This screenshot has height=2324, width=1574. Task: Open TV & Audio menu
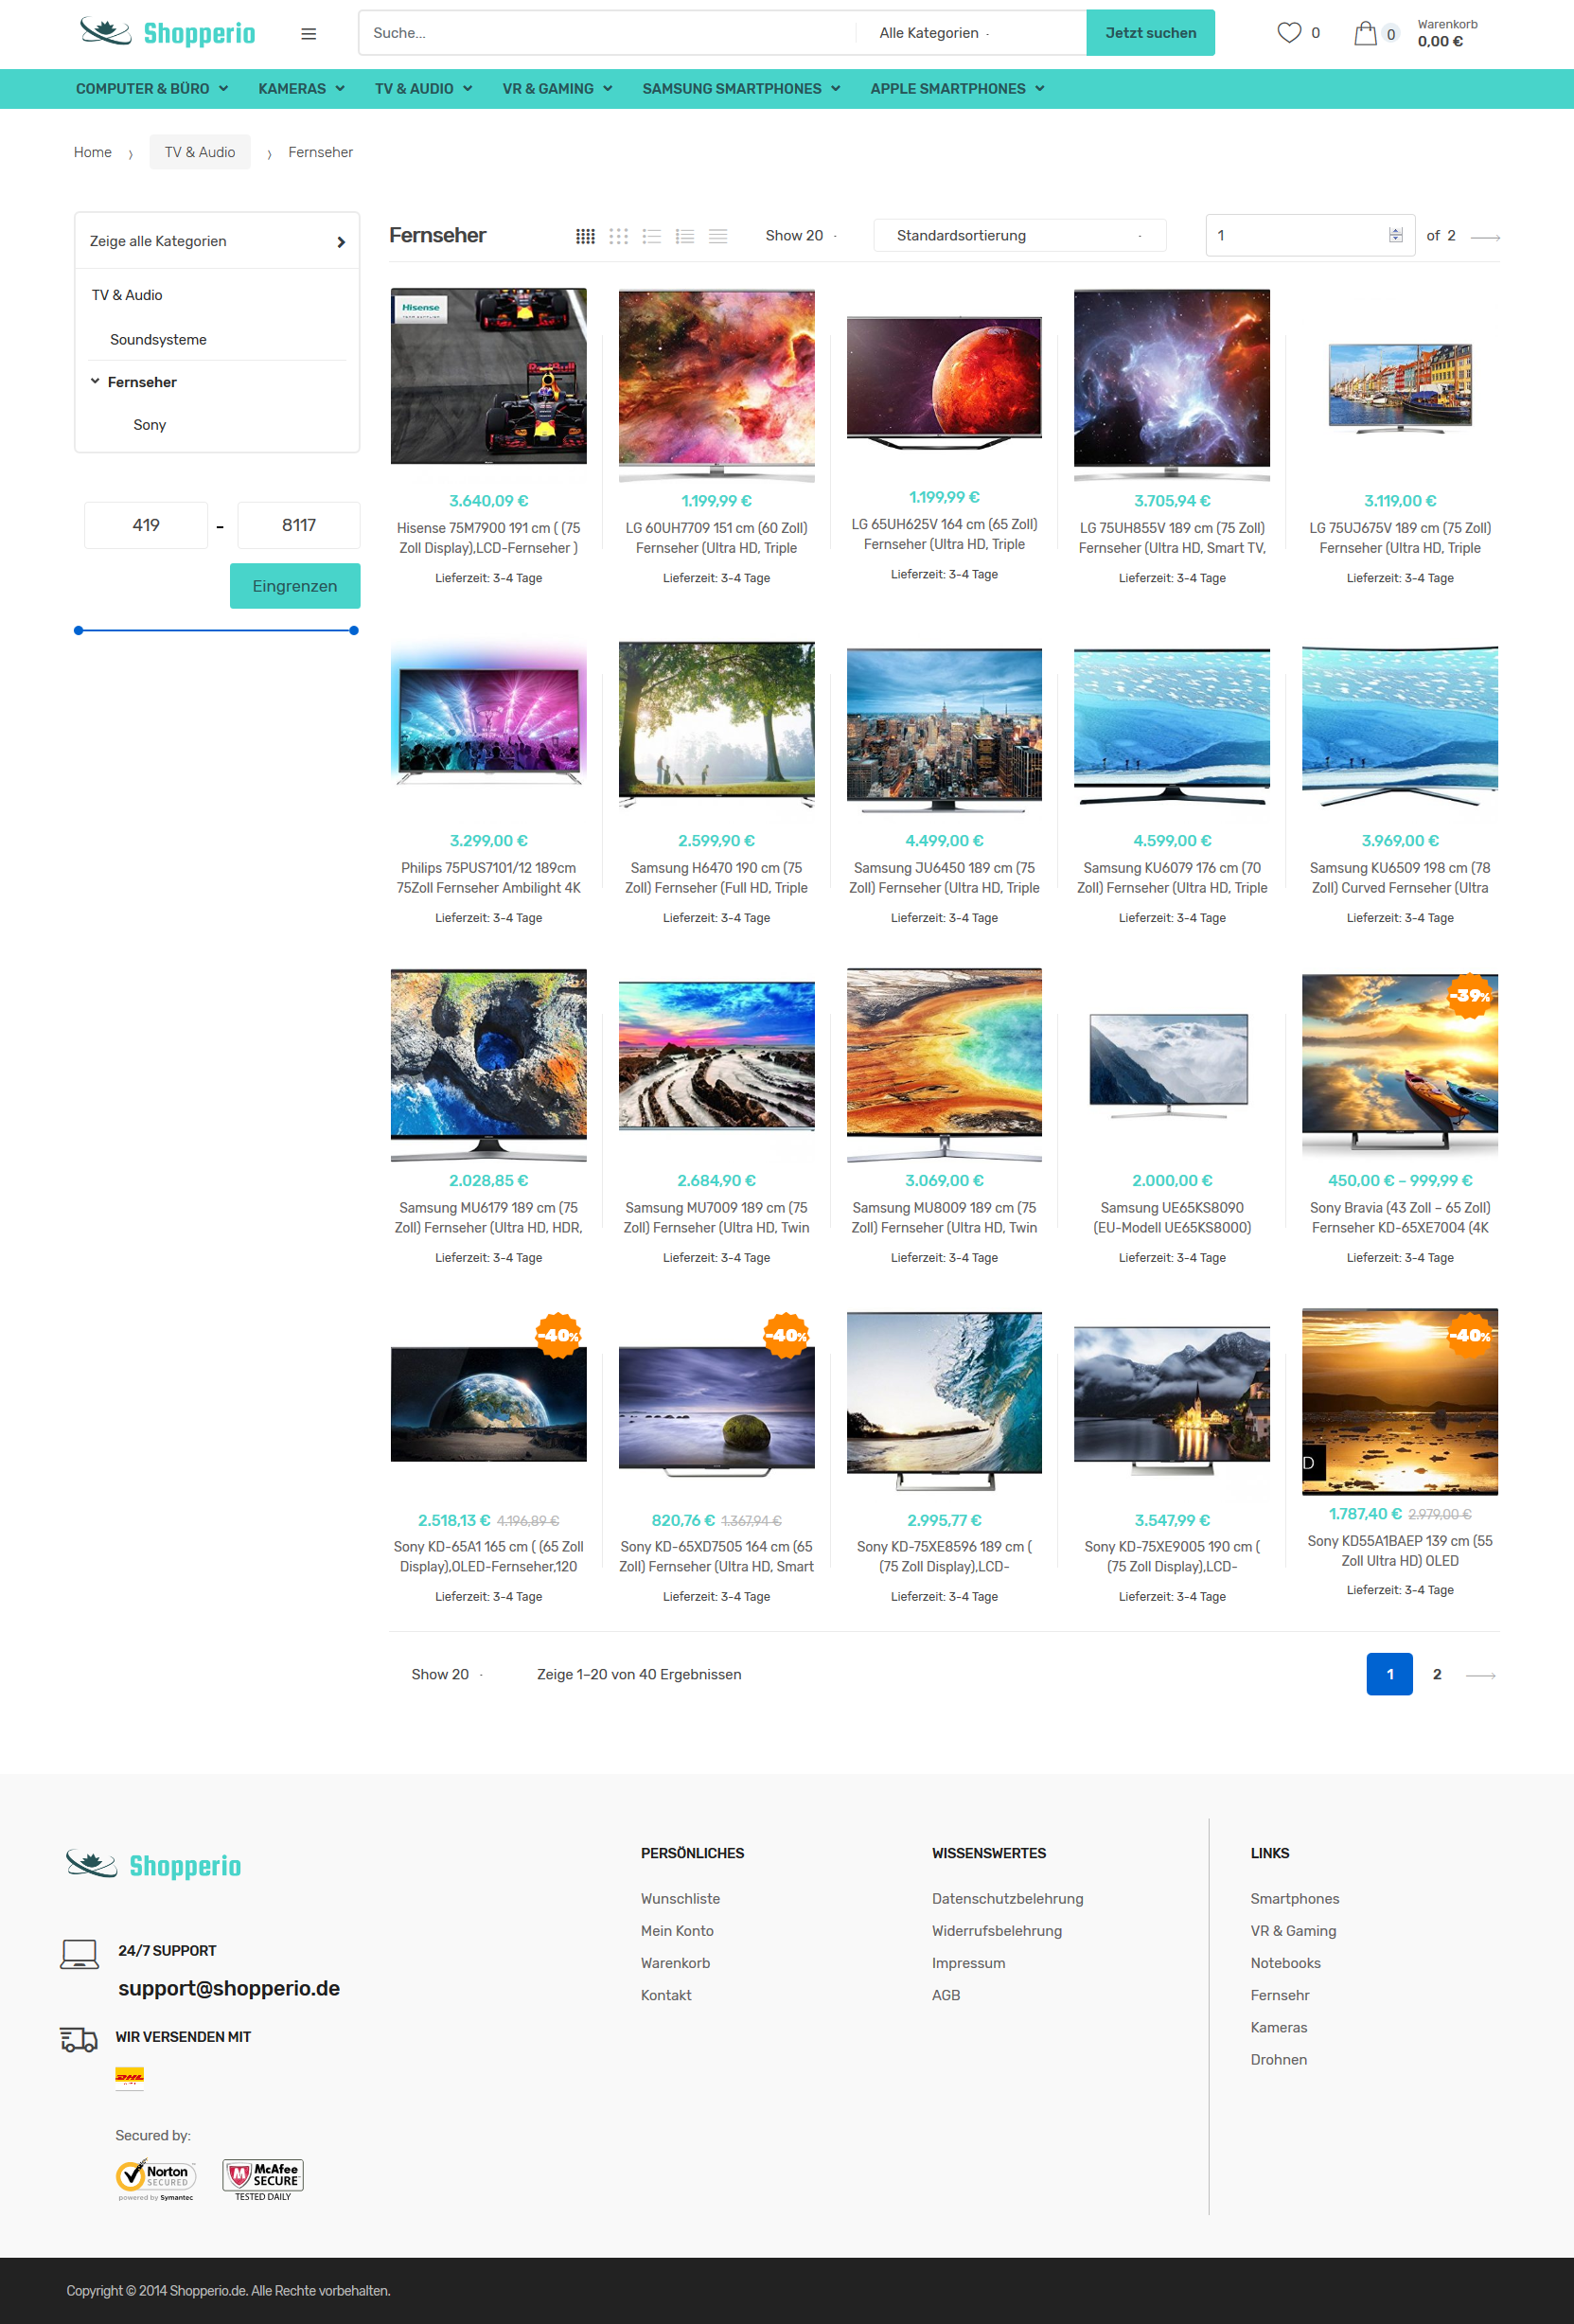[423, 89]
